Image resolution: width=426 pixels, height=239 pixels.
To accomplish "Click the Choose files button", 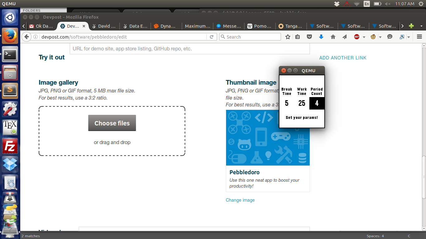I will pyautogui.click(x=112, y=123).
